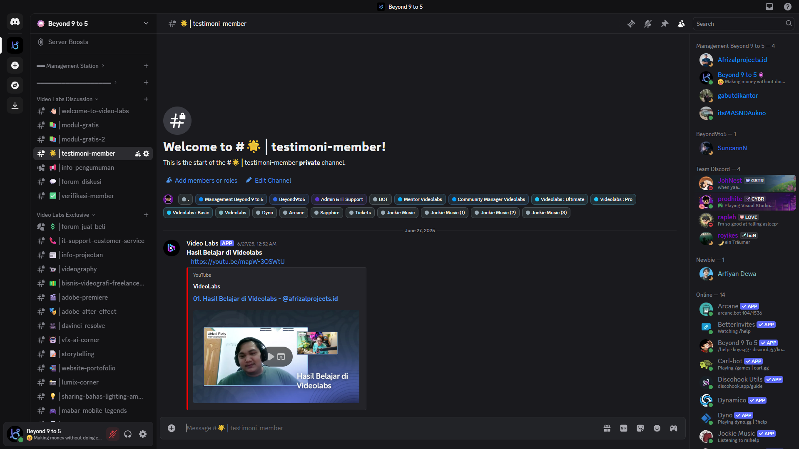Click the Videolabs : Ultimate role chip
Screen dimensions: 799x449
click(560, 199)
